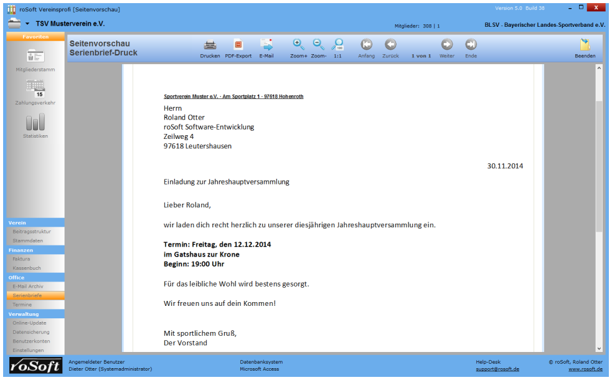Send the letter using E-Mail icon

[266, 45]
